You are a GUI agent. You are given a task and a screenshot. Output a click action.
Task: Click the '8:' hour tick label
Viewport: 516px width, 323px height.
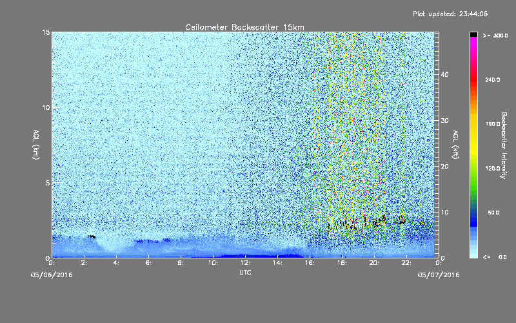click(x=181, y=263)
